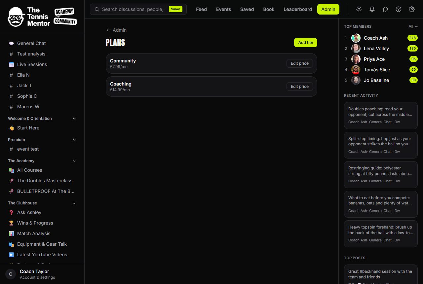The image size is (423, 284).
Task: Open the Leaderboard tab
Action: tap(298, 9)
